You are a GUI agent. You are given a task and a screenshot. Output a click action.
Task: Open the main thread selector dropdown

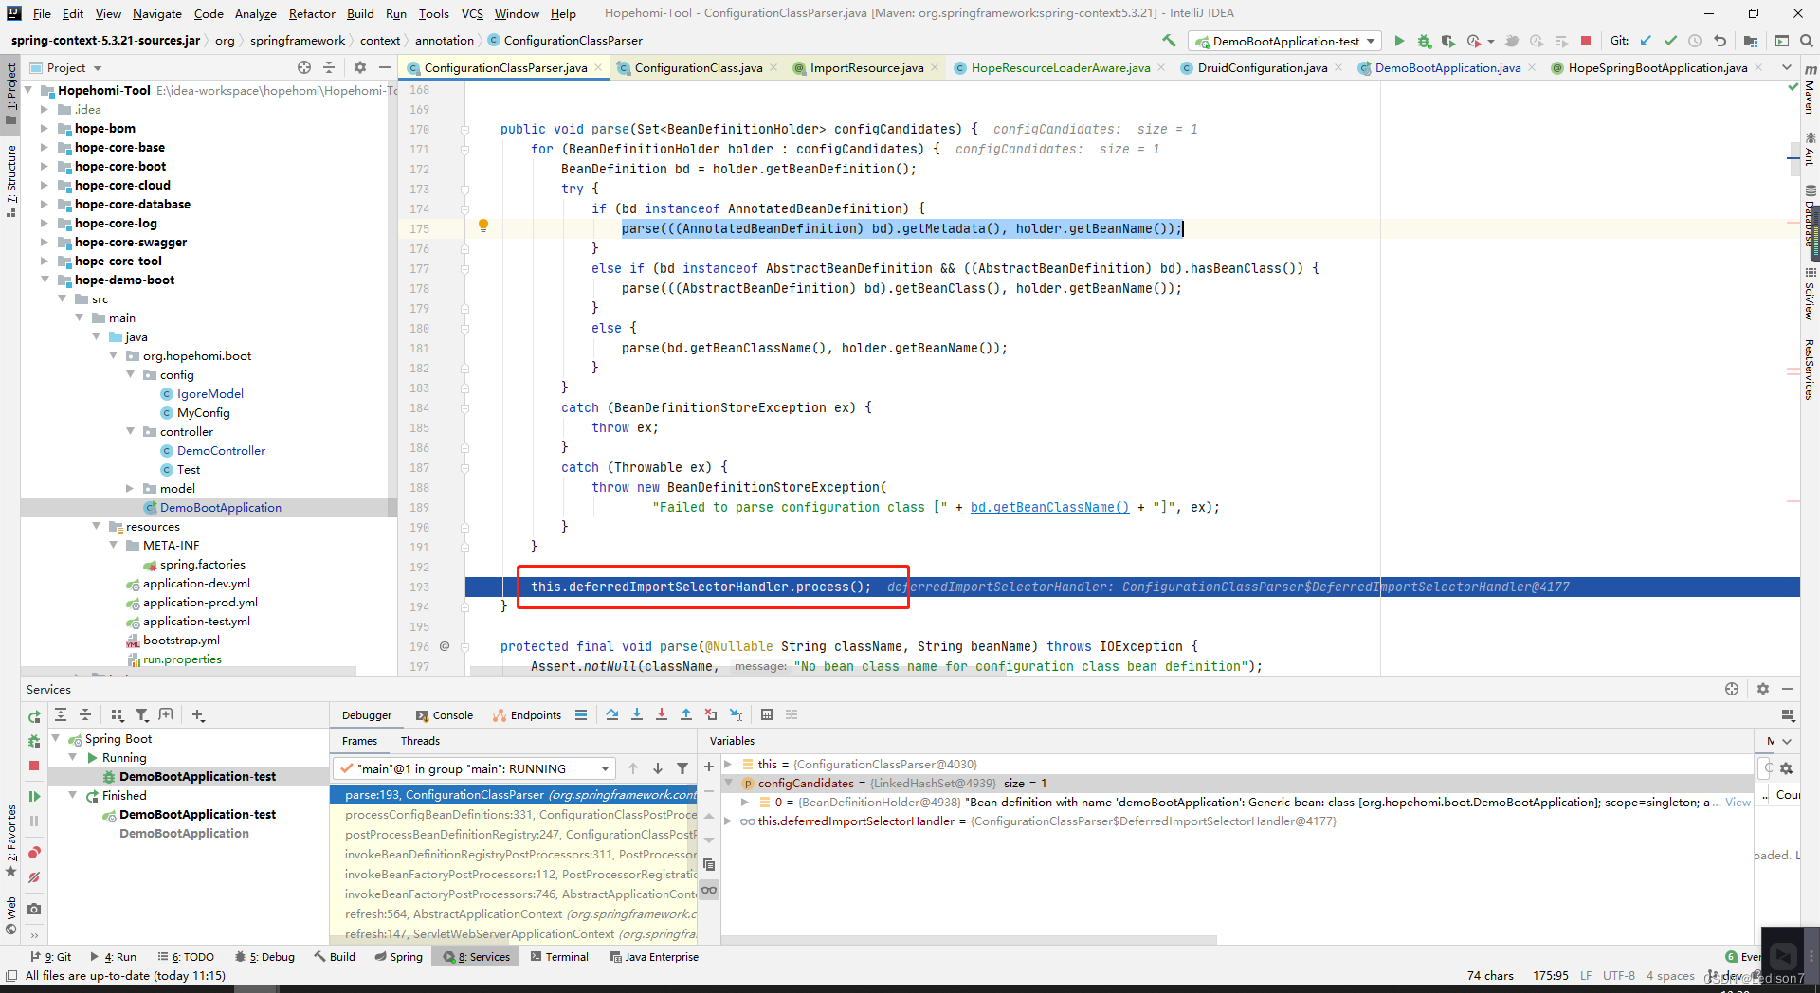click(x=474, y=768)
